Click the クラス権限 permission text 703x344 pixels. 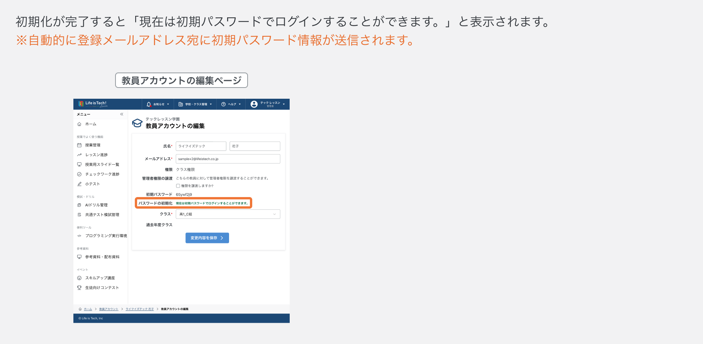point(185,170)
